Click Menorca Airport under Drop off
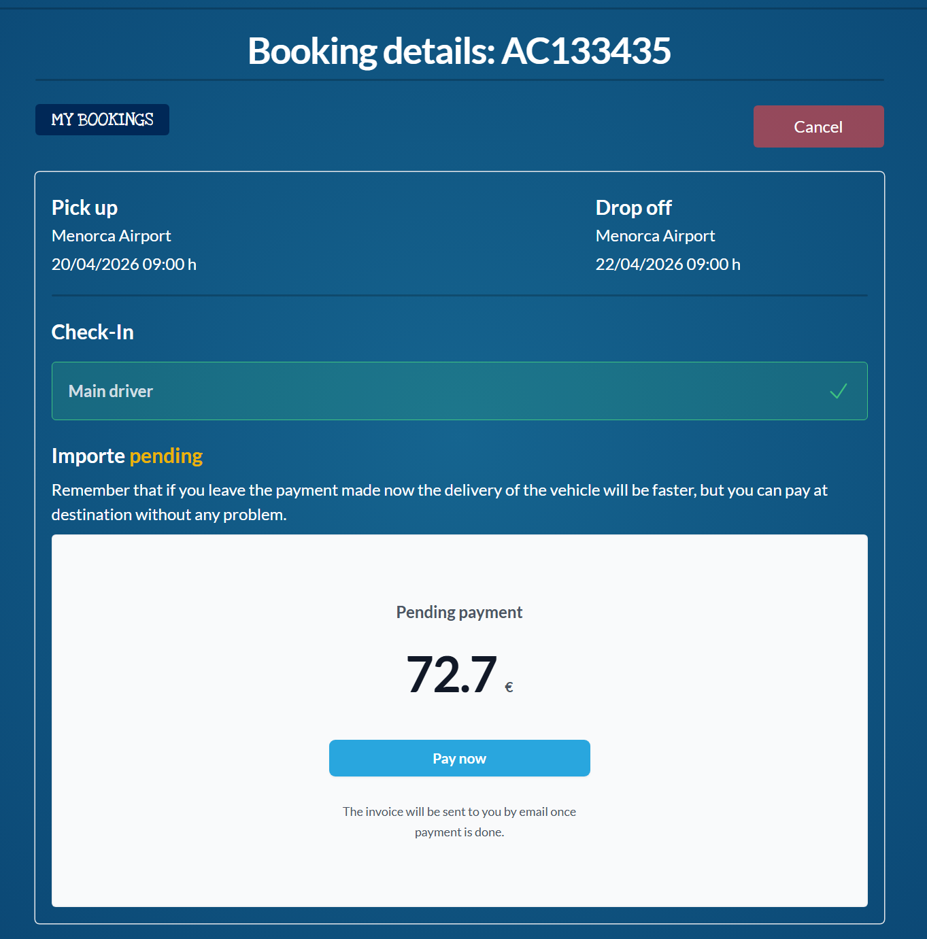Viewport: 927px width, 939px height. coord(655,236)
